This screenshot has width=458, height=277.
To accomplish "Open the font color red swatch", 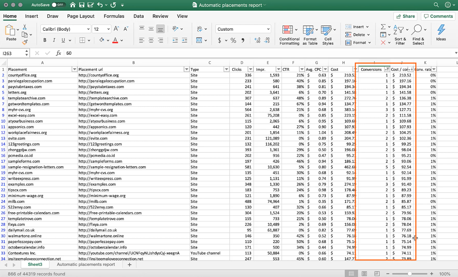I will click(115, 40).
